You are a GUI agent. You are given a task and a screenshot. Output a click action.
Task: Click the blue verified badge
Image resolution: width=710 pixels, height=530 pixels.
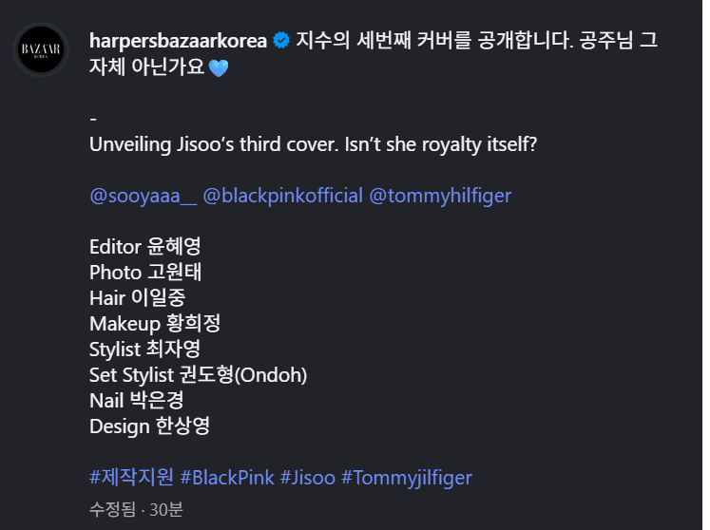coord(281,42)
